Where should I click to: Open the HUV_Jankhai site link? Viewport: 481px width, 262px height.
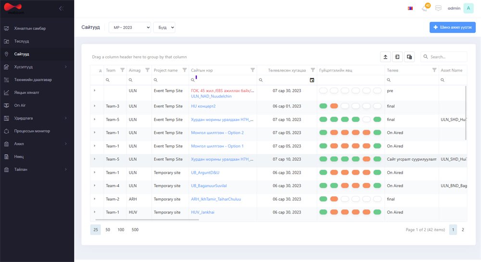point(203,212)
